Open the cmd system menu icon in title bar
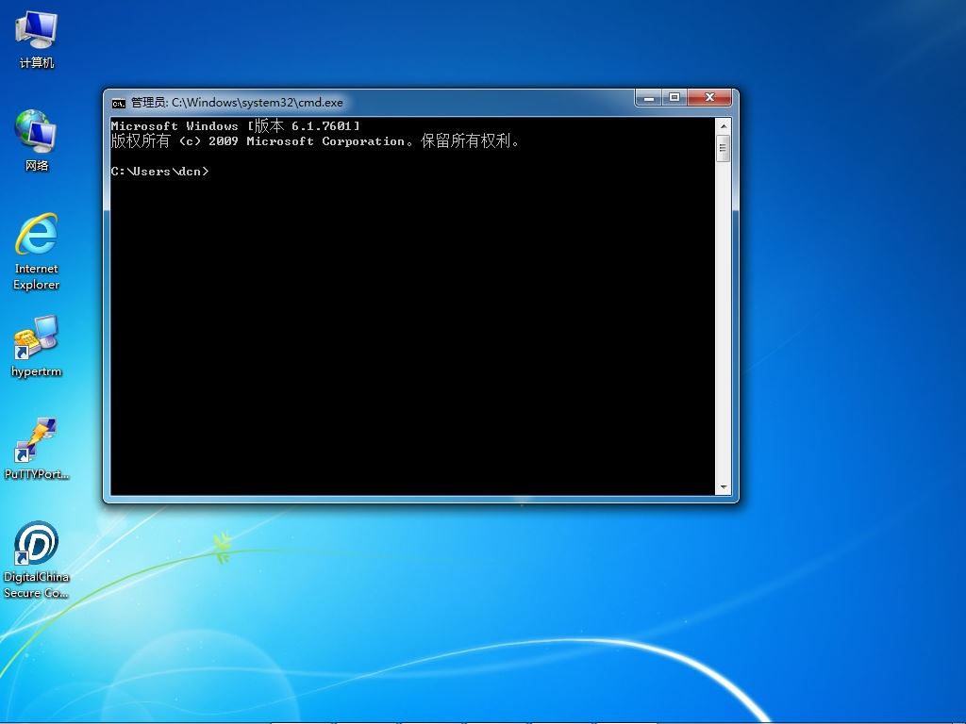The image size is (966, 724). tap(118, 103)
